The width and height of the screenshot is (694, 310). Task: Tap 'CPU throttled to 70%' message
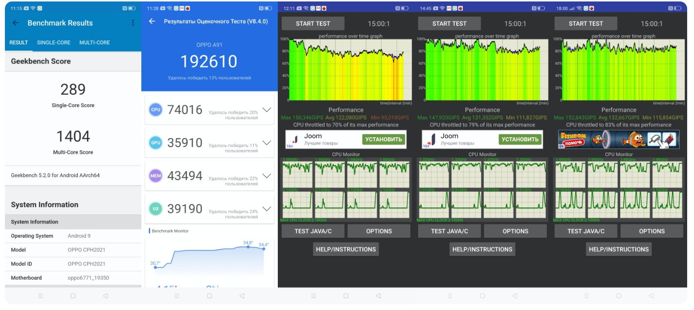346,125
